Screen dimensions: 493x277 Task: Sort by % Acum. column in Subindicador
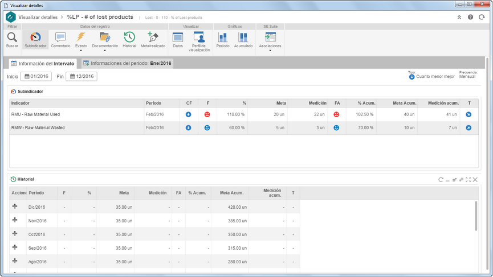(x=361, y=103)
